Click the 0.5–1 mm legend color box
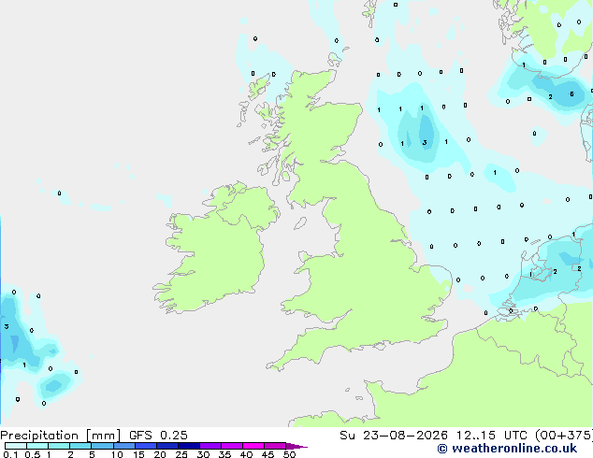 coord(37,446)
